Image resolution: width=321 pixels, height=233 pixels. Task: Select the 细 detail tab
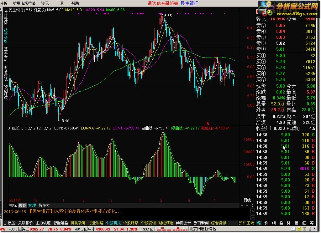pyautogui.click(x=274, y=223)
